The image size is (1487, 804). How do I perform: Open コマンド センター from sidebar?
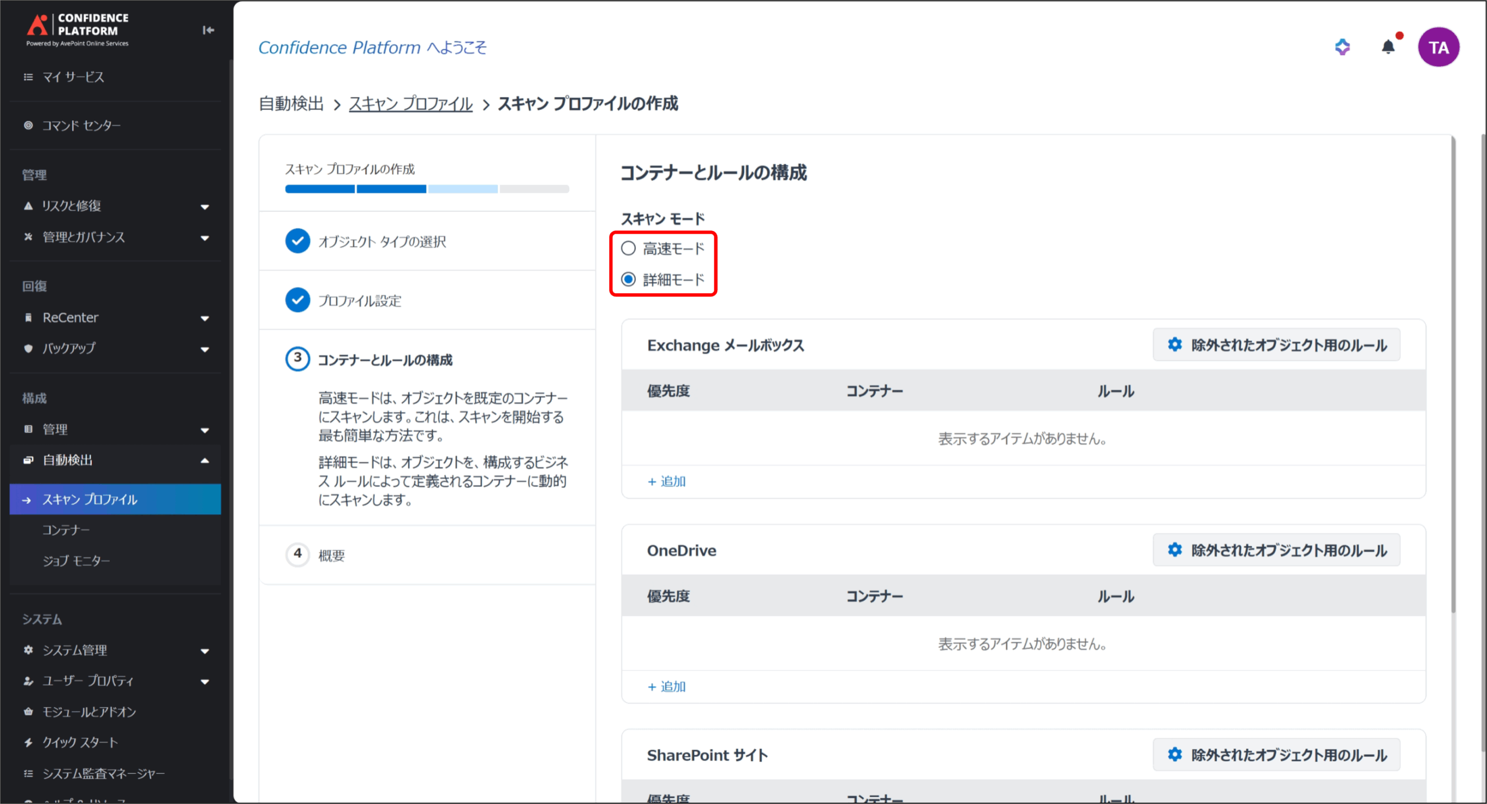click(81, 125)
